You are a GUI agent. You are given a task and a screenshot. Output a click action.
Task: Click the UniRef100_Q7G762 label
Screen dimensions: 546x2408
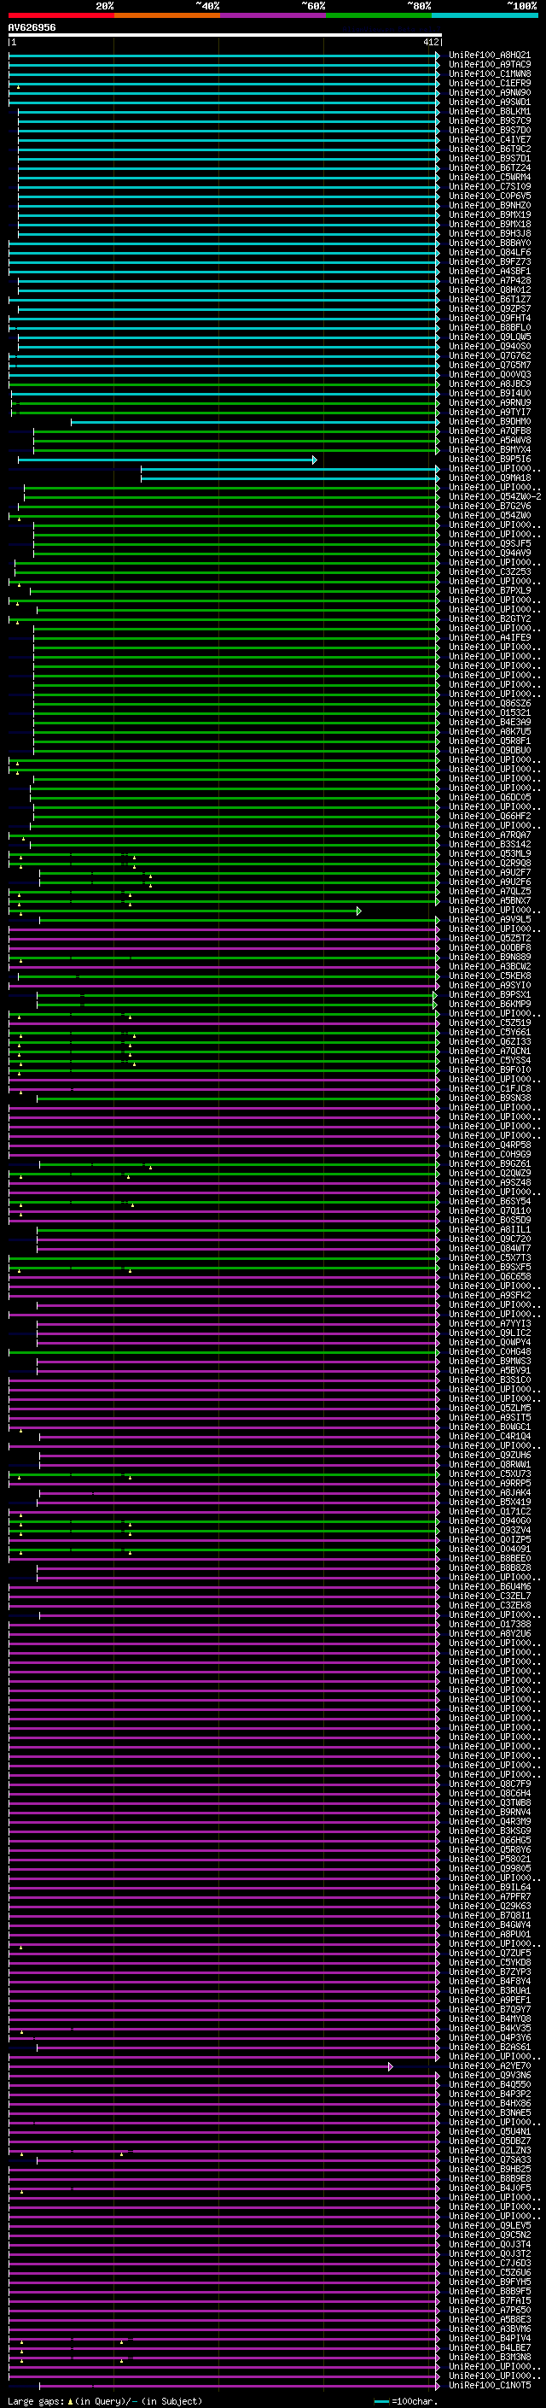click(x=490, y=356)
